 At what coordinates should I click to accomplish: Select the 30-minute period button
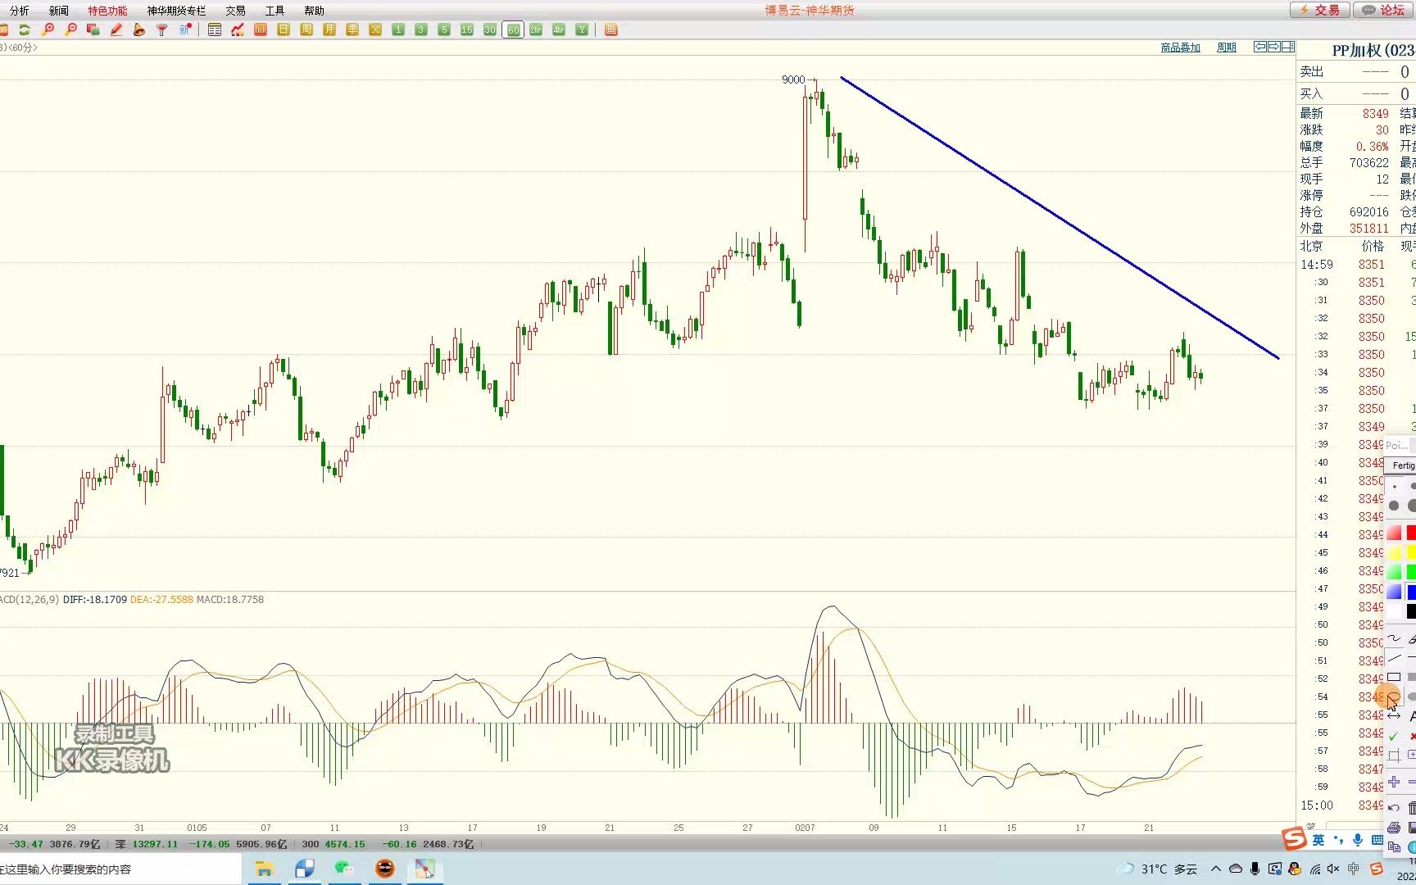tap(490, 29)
